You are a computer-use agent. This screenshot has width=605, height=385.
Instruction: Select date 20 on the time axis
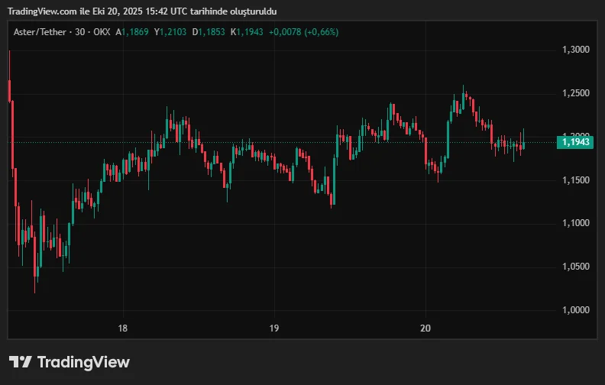pos(426,328)
